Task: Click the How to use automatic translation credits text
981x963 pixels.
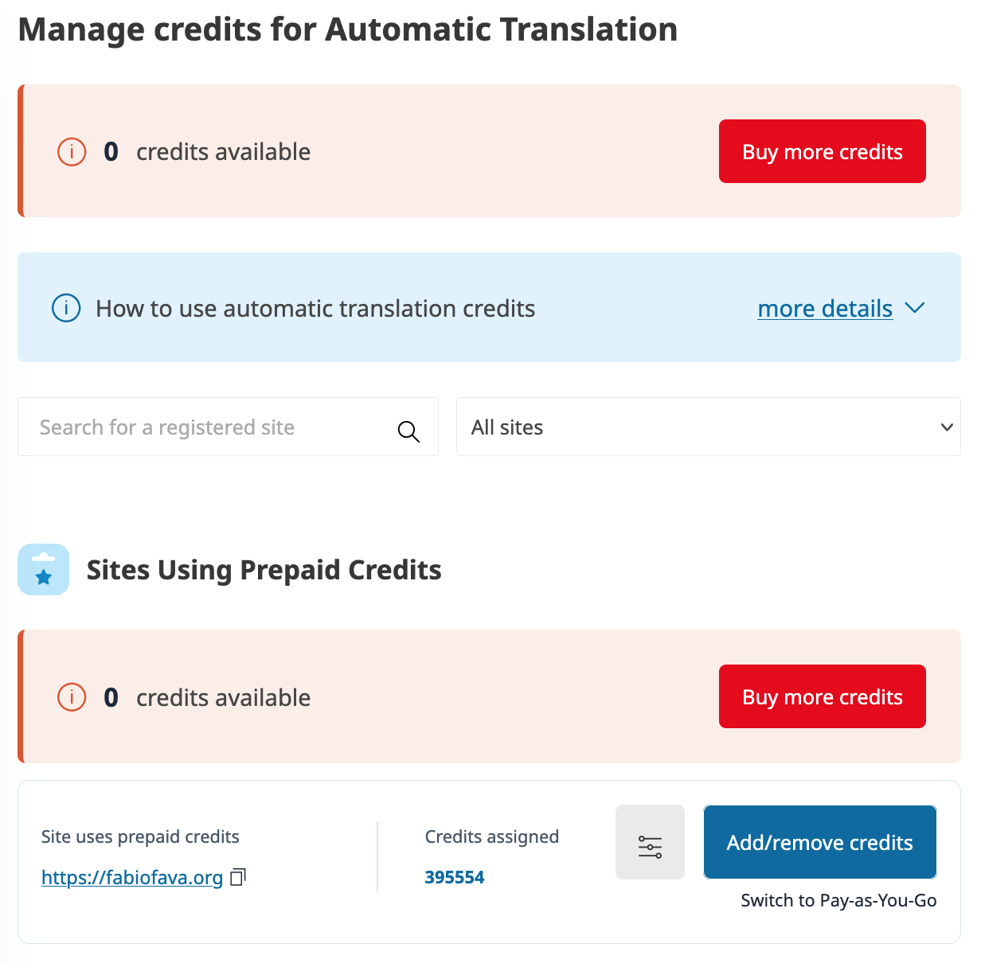Action: point(315,308)
